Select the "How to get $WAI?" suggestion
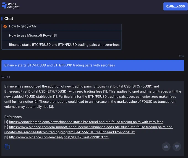This screenshot has width=188, height=158. click(61, 26)
